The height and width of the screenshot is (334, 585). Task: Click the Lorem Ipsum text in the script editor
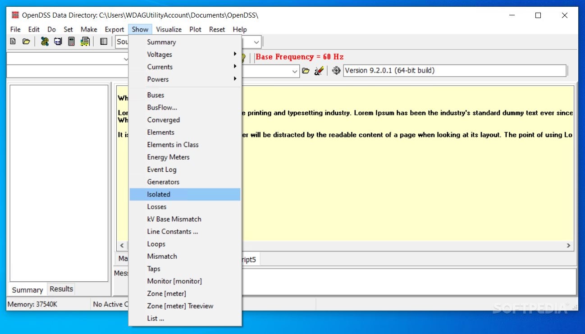click(x=407, y=113)
